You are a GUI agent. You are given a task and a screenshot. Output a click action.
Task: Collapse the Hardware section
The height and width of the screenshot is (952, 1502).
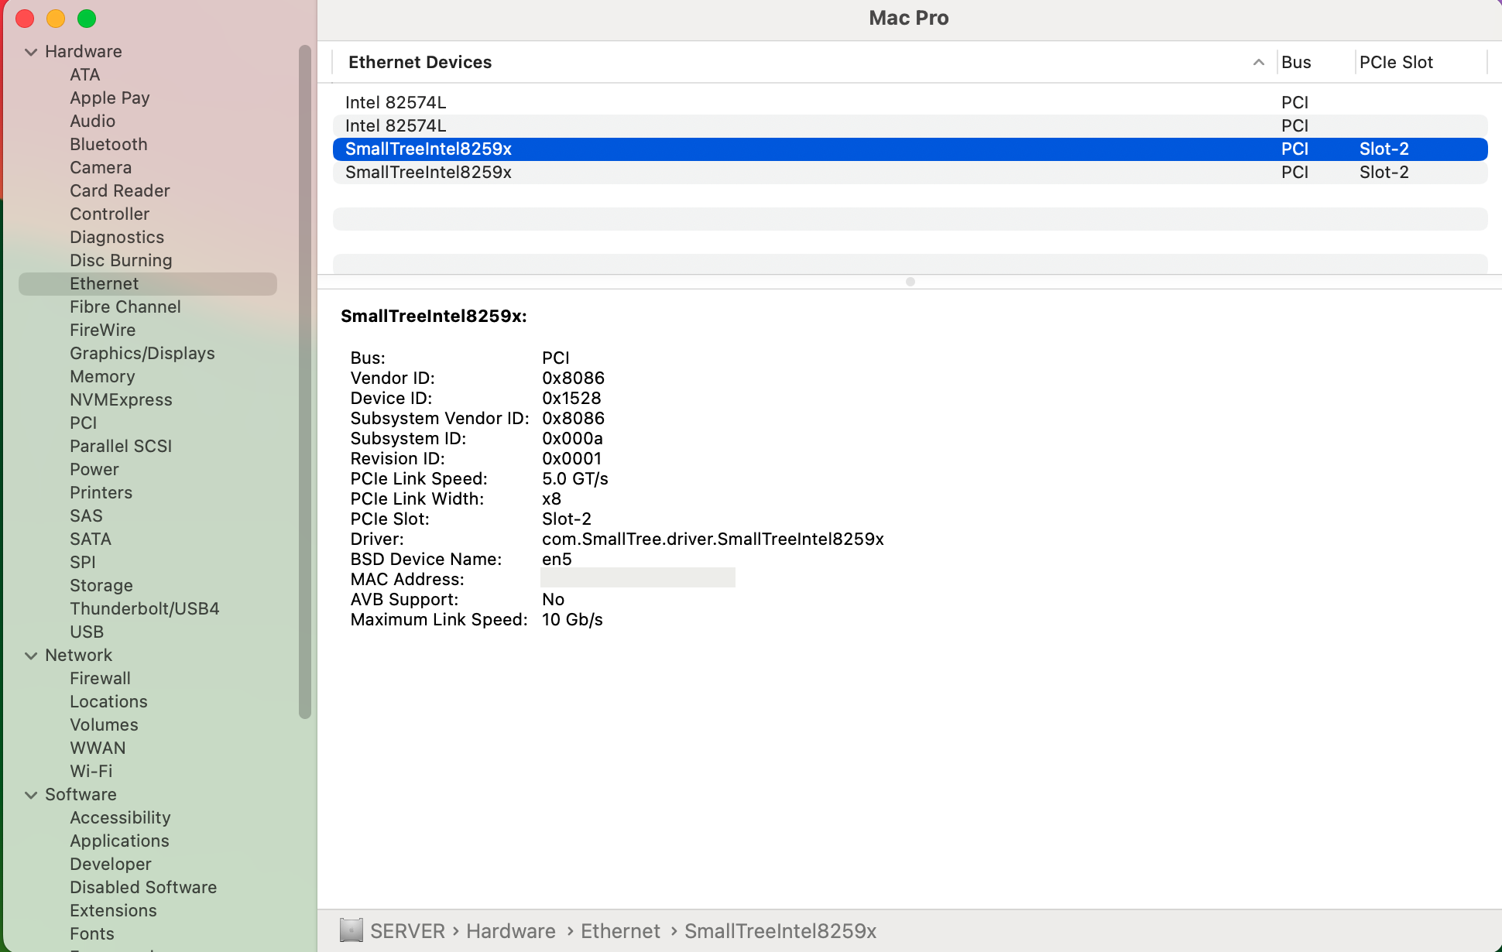pyautogui.click(x=31, y=52)
